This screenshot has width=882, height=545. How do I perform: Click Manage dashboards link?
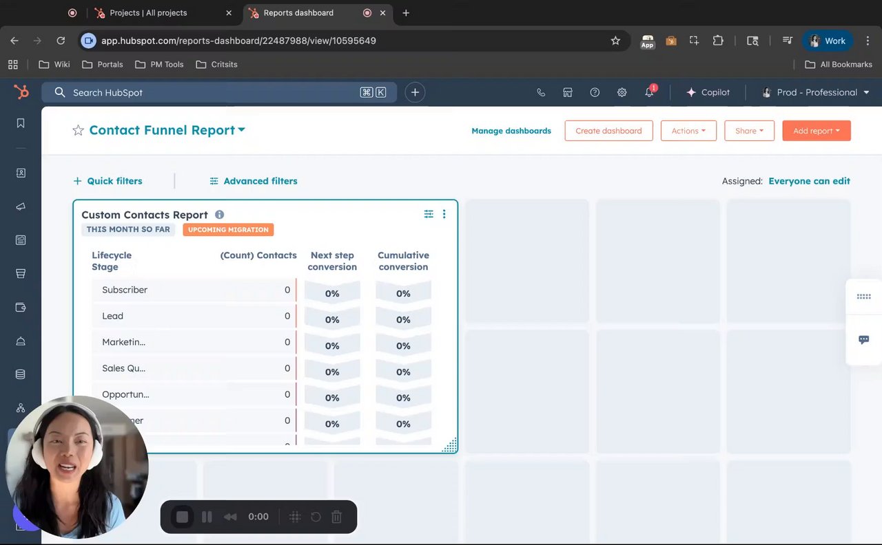511,131
